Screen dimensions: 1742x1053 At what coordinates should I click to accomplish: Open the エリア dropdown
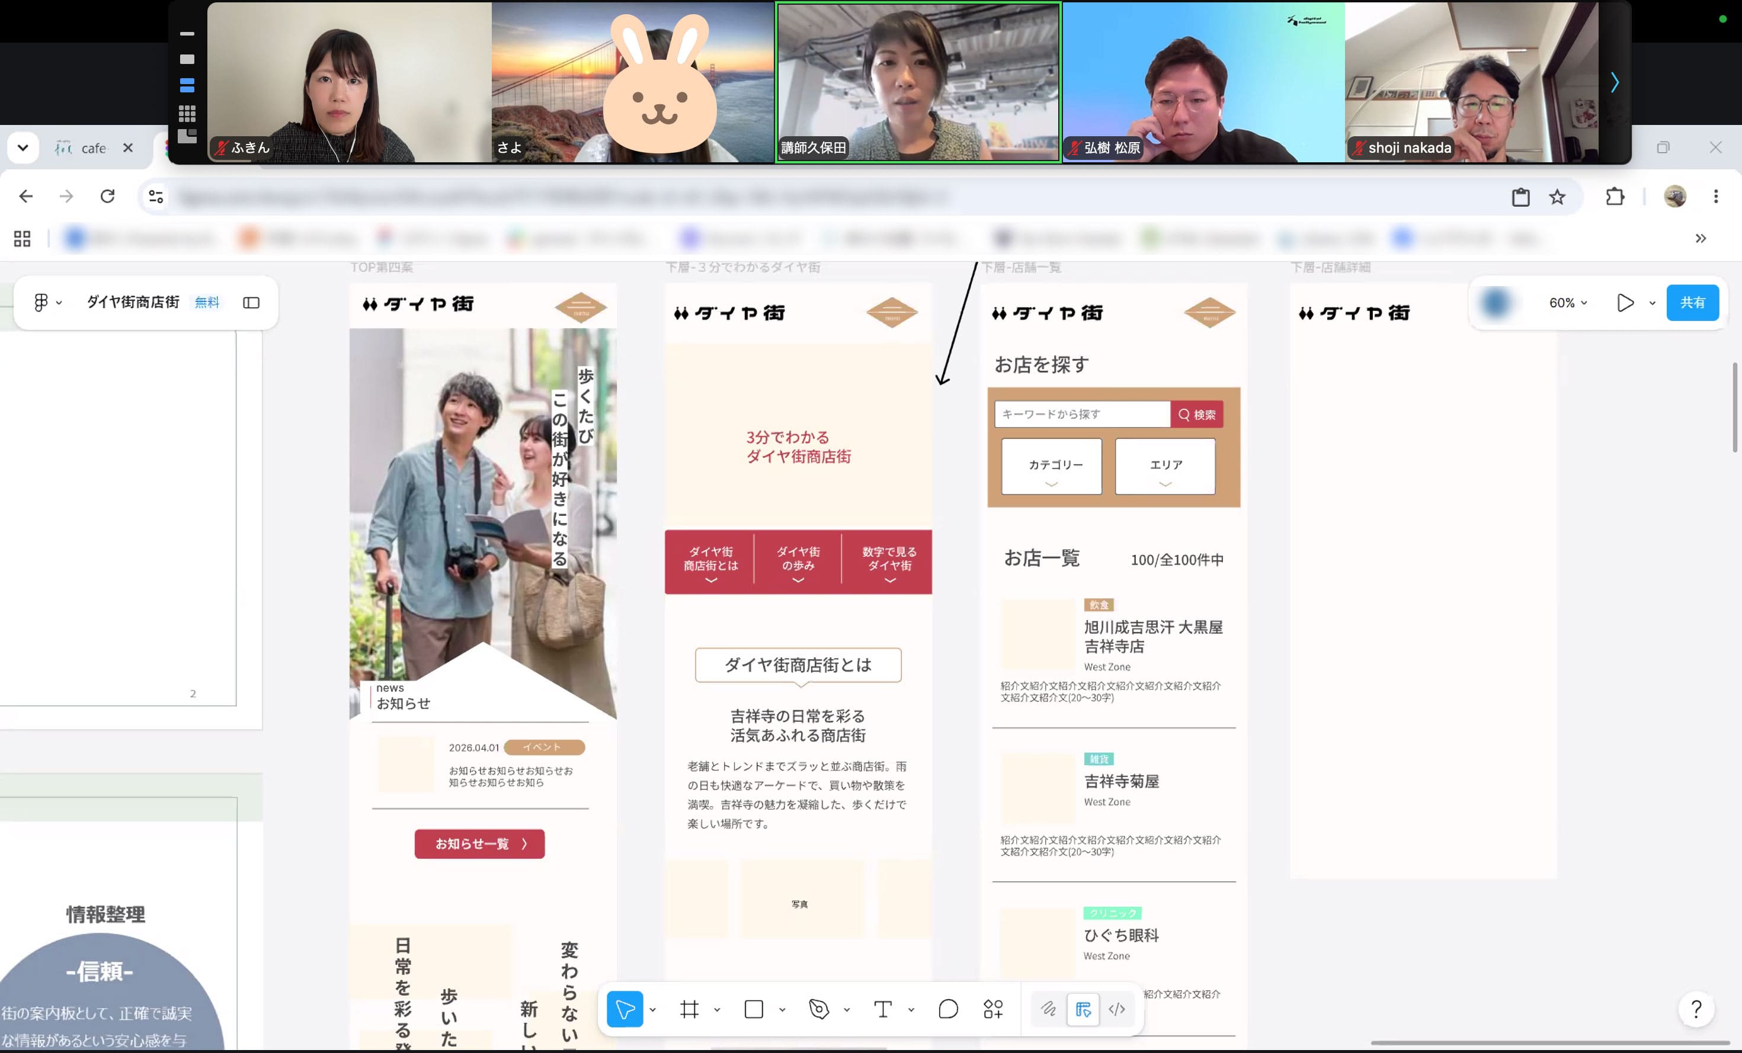click(1165, 467)
